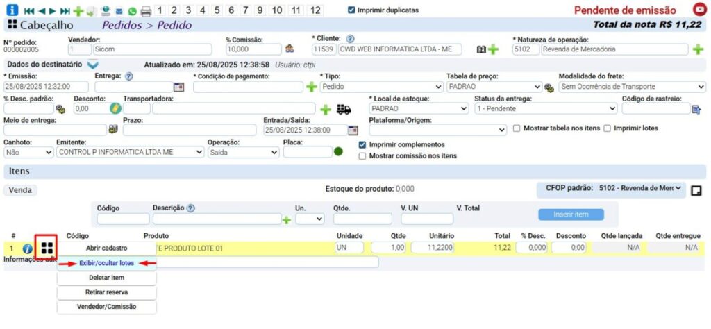Open the Tipo dropdown
711x329 pixels.
380,87
